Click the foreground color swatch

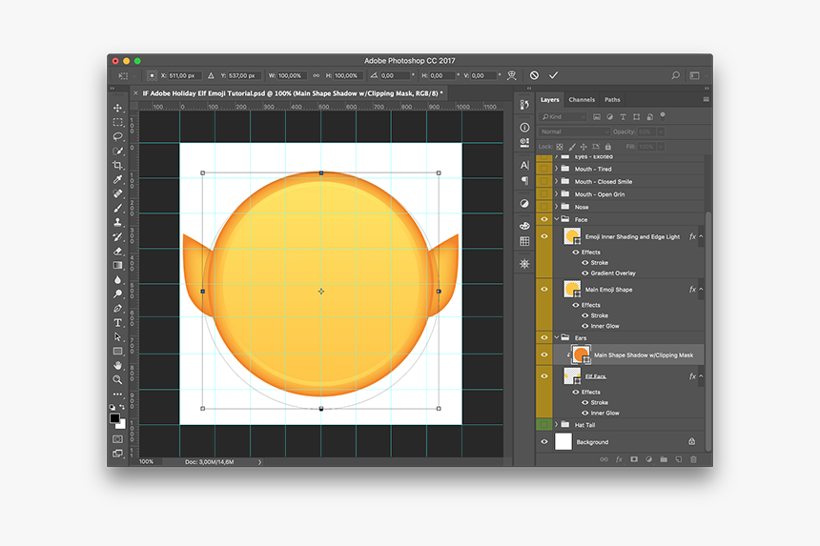[x=114, y=418]
